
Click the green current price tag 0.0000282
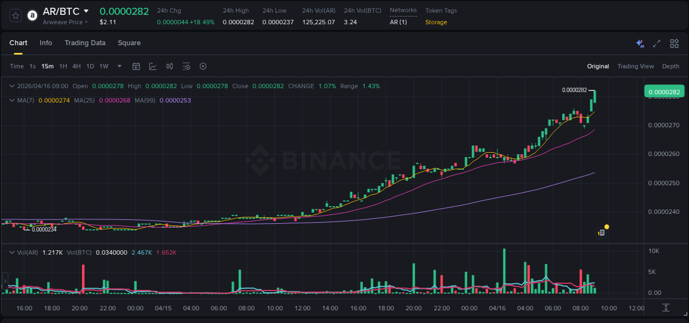pyautogui.click(x=664, y=91)
